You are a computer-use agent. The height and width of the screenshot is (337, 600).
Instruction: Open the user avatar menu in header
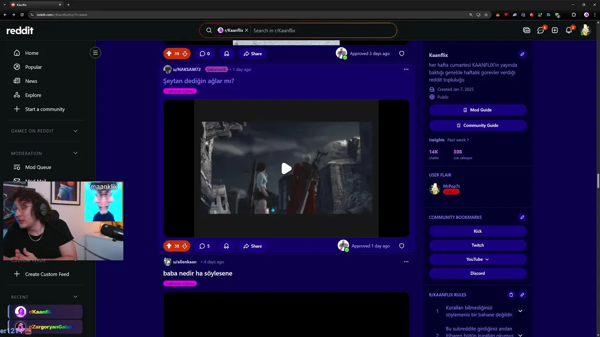tap(585, 30)
